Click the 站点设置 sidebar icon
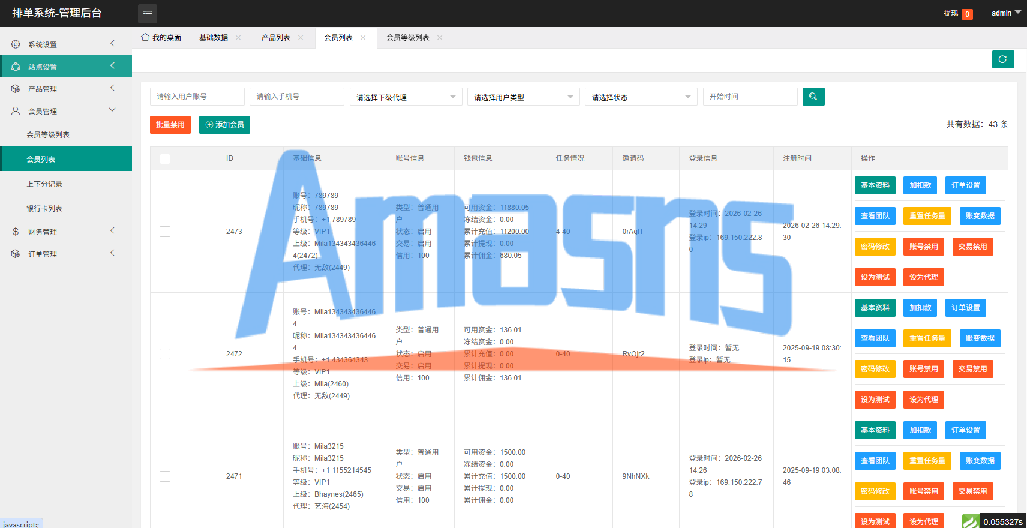This screenshot has width=1027, height=528. coord(16,67)
